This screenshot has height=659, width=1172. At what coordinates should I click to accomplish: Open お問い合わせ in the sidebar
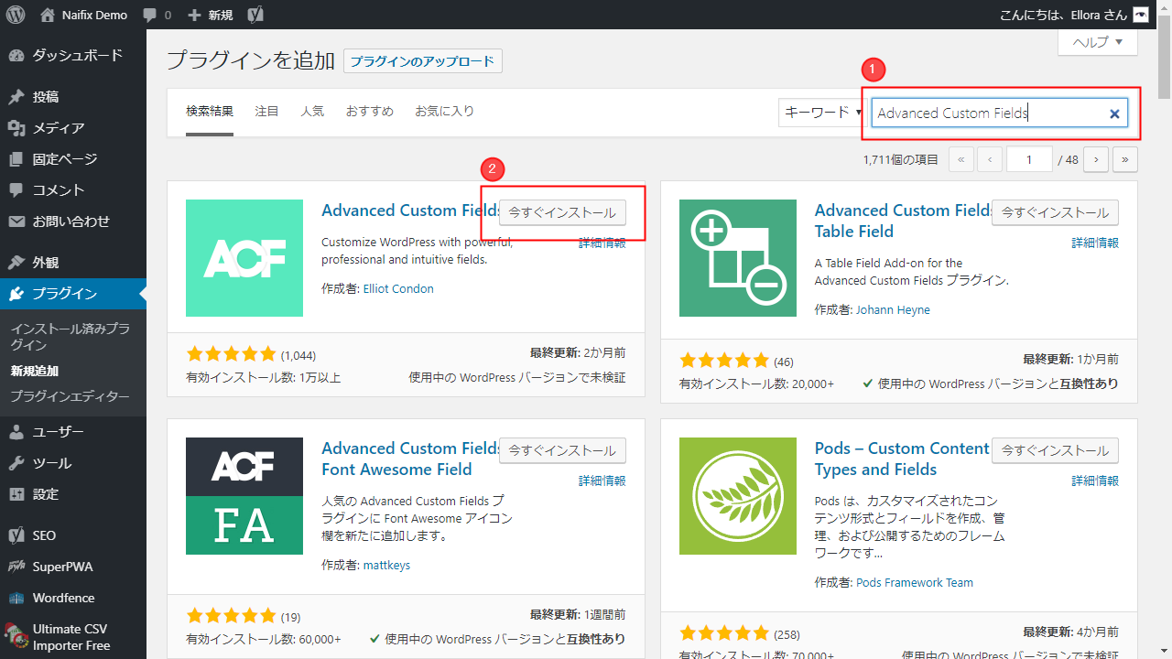[x=73, y=221]
